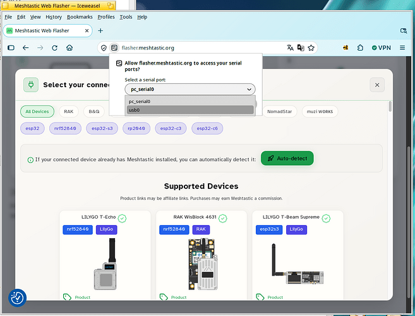Filter devices by esp32-c3 chip
Screen dimensions: 415x316
point(171,128)
